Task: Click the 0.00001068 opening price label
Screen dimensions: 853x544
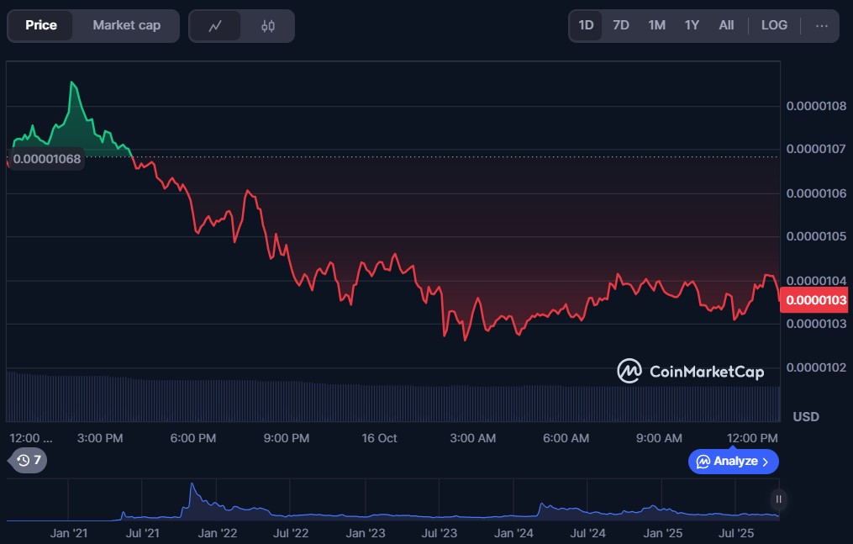Action: pos(47,159)
